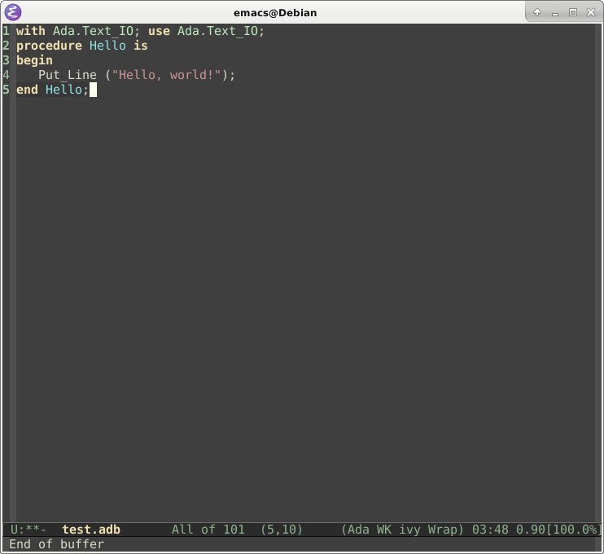Click the '0.90' load average in mode line
This screenshot has height=554, width=604.
[x=531, y=530]
